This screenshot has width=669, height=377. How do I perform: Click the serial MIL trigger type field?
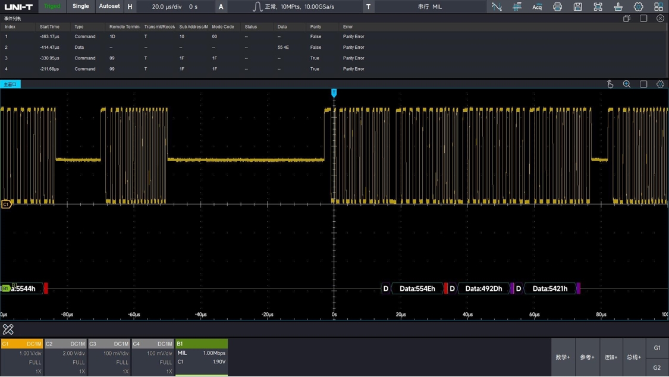pos(430,7)
